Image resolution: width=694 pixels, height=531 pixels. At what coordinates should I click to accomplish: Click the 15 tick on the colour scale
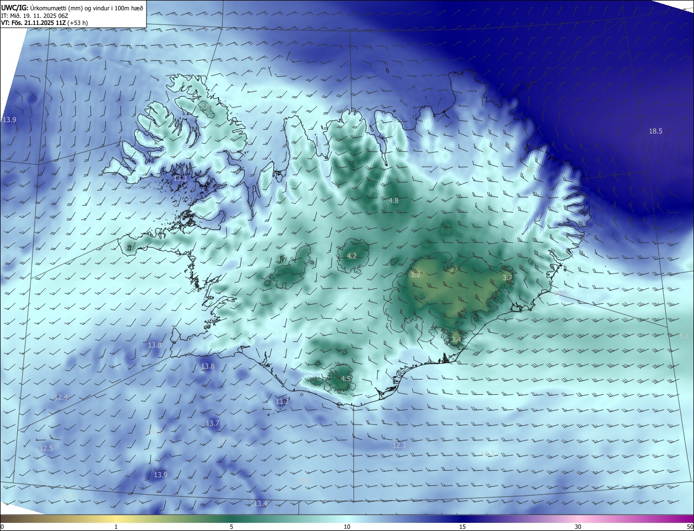pos(462,527)
